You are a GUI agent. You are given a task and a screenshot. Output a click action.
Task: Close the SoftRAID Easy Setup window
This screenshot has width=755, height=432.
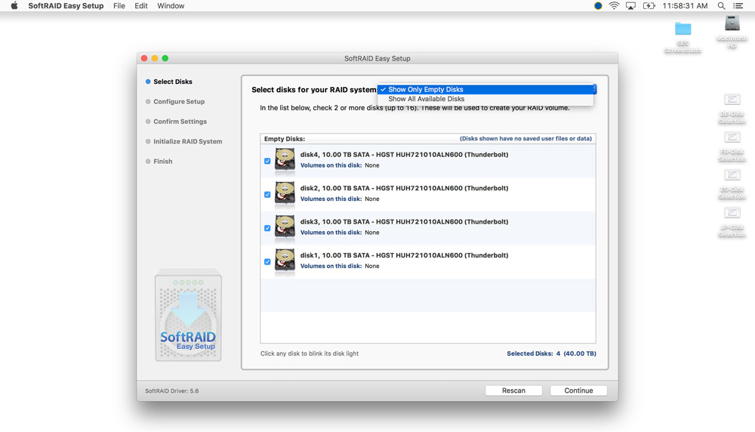click(144, 58)
